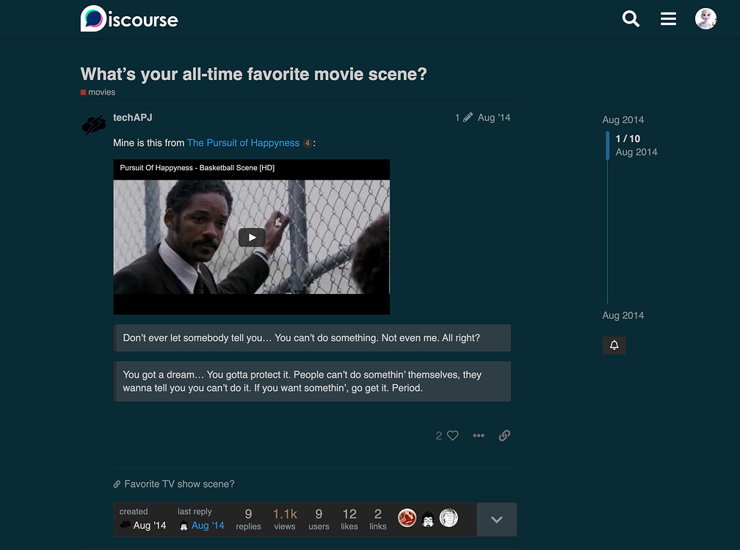The image size is (740, 550).
Task: Open Favorite TV show scene? link
Action: pos(179,484)
